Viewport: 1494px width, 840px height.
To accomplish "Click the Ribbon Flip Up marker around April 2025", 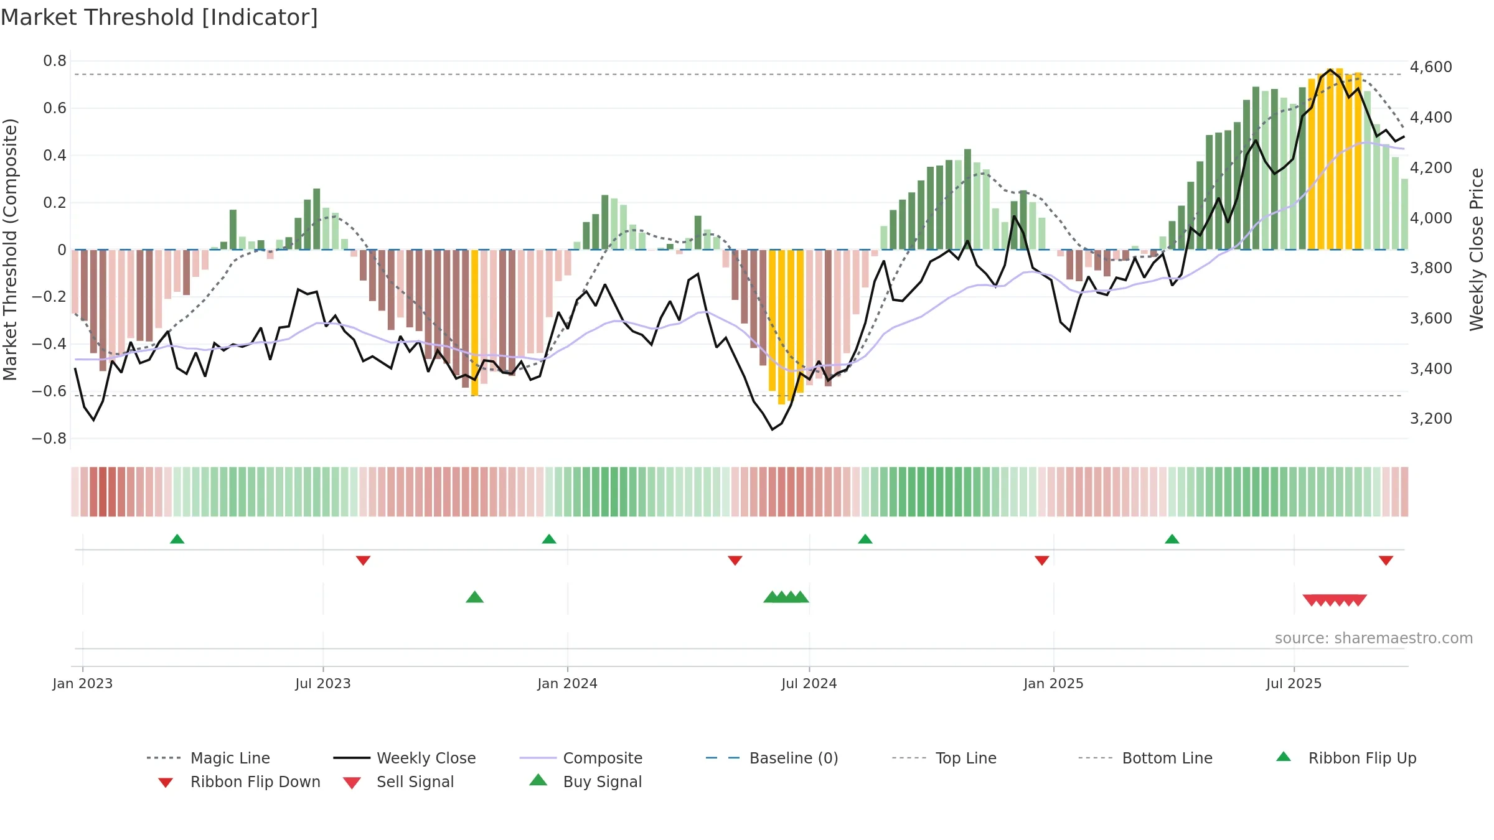I will pyautogui.click(x=1172, y=539).
